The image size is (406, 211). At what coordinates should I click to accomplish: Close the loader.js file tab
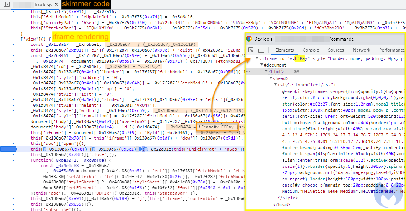55,5
